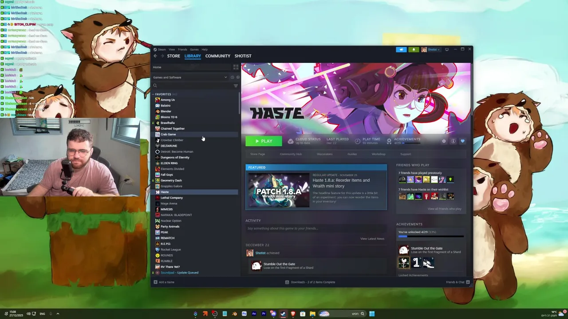This screenshot has height=319, width=568.
Task: Open the Patch 1.8.A featured thumbnail
Action: point(279,191)
